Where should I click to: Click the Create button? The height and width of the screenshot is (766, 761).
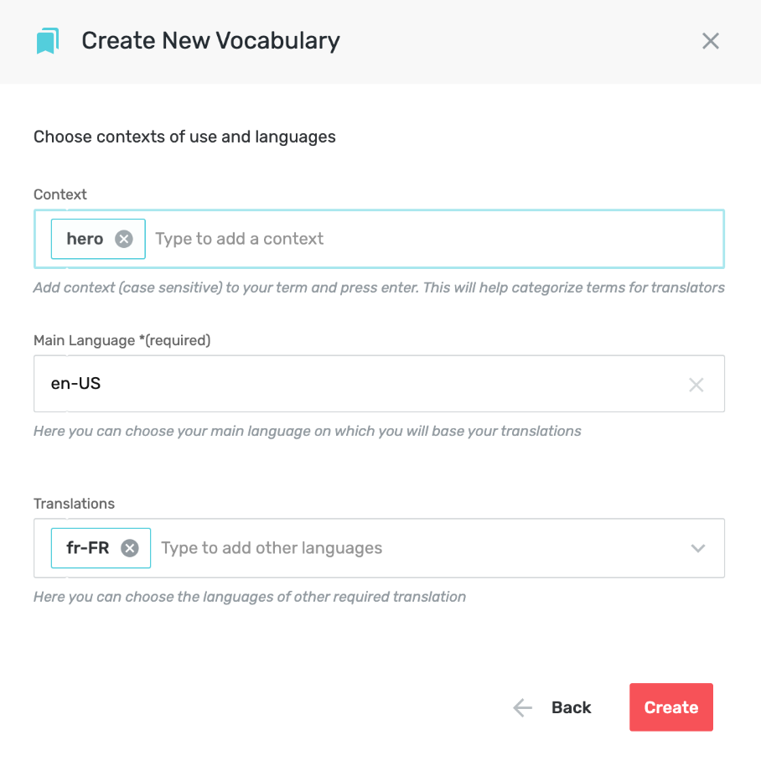671,706
